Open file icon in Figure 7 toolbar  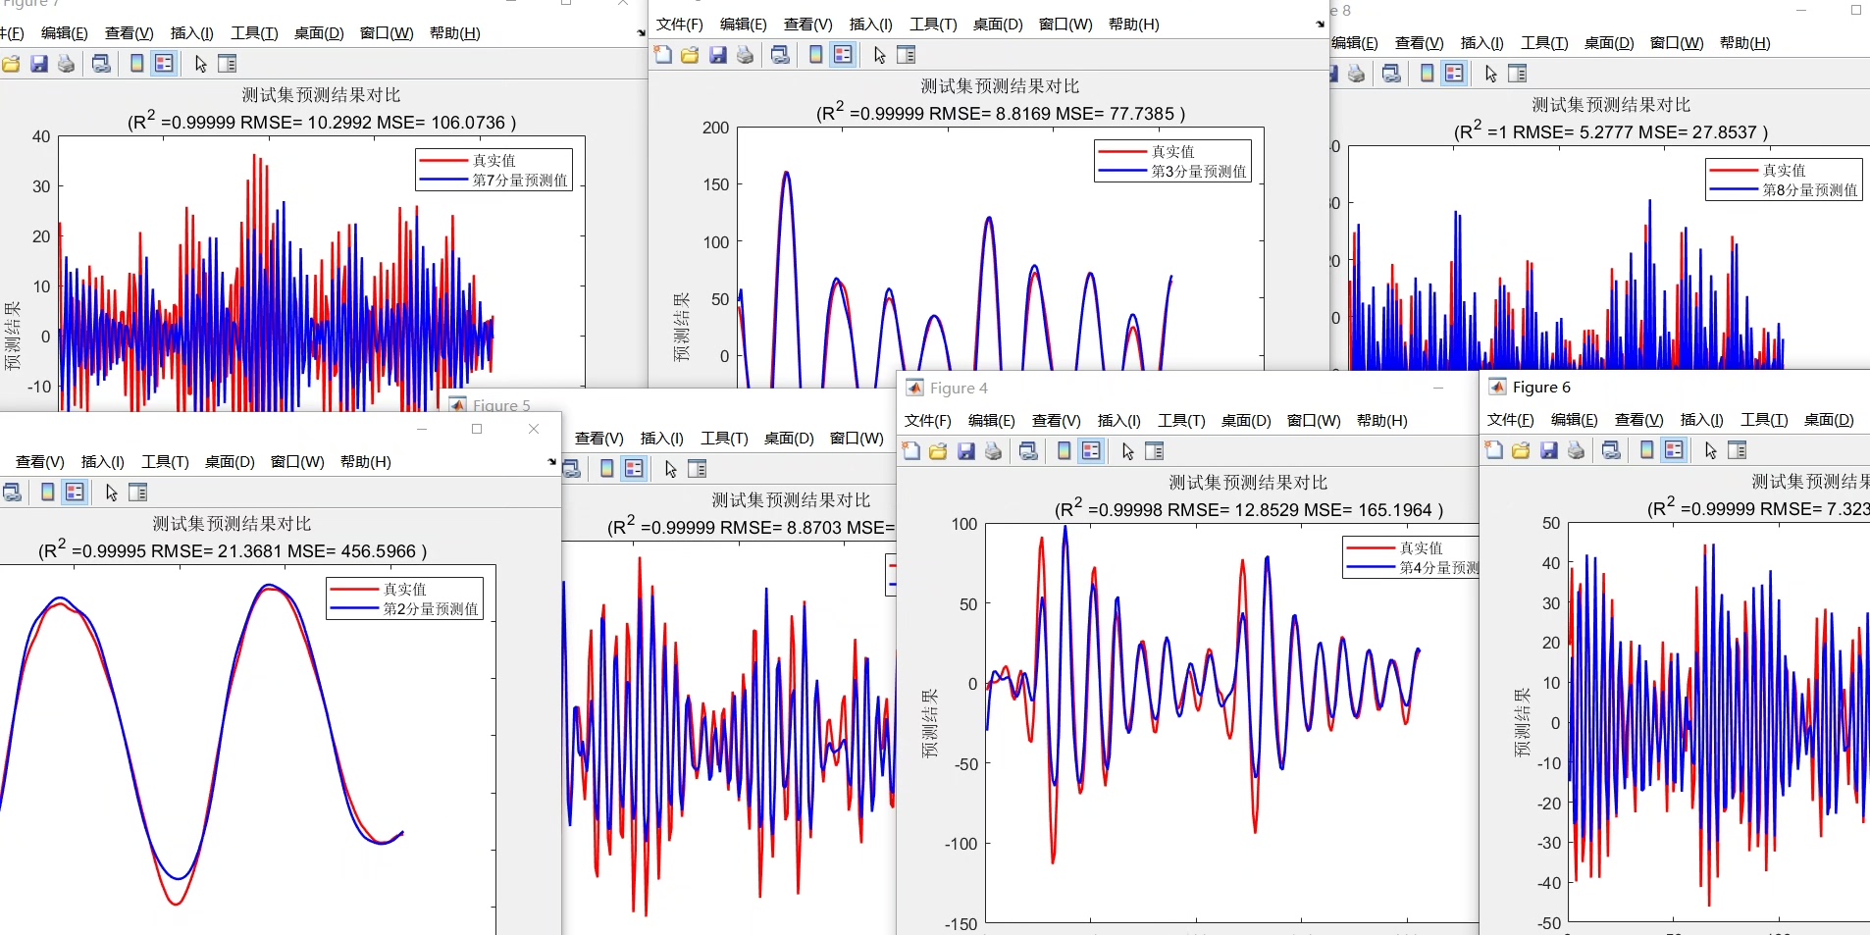pyautogui.click(x=11, y=64)
